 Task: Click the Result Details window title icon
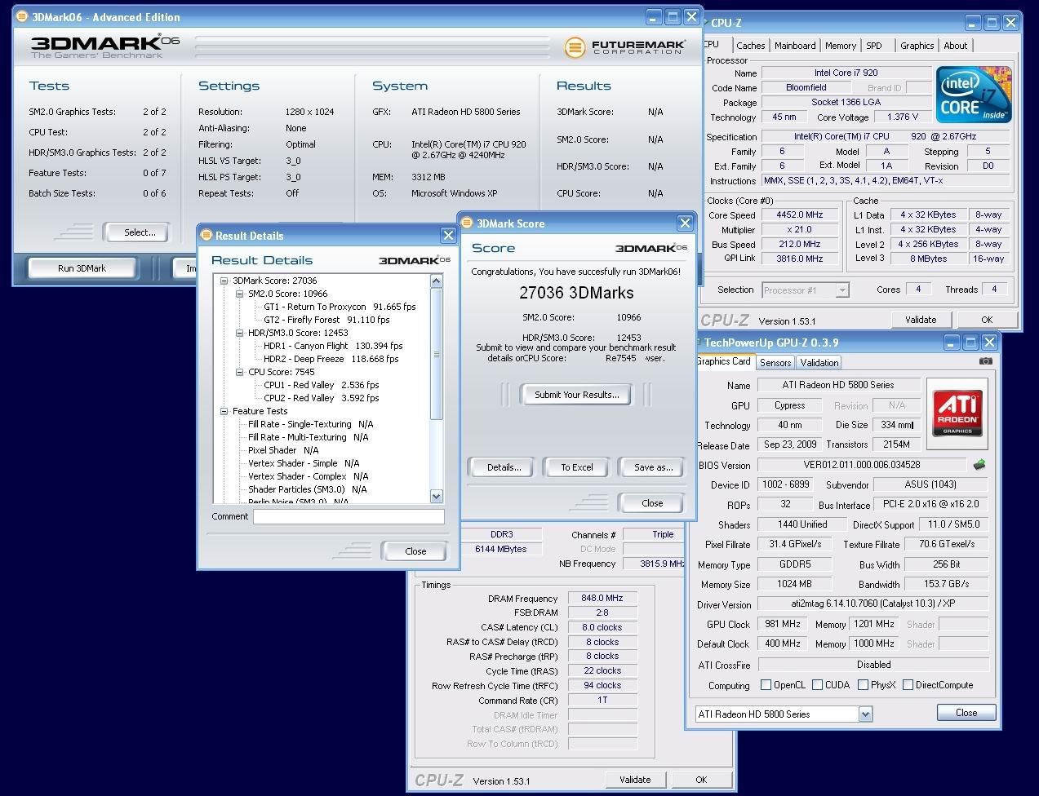coord(206,235)
